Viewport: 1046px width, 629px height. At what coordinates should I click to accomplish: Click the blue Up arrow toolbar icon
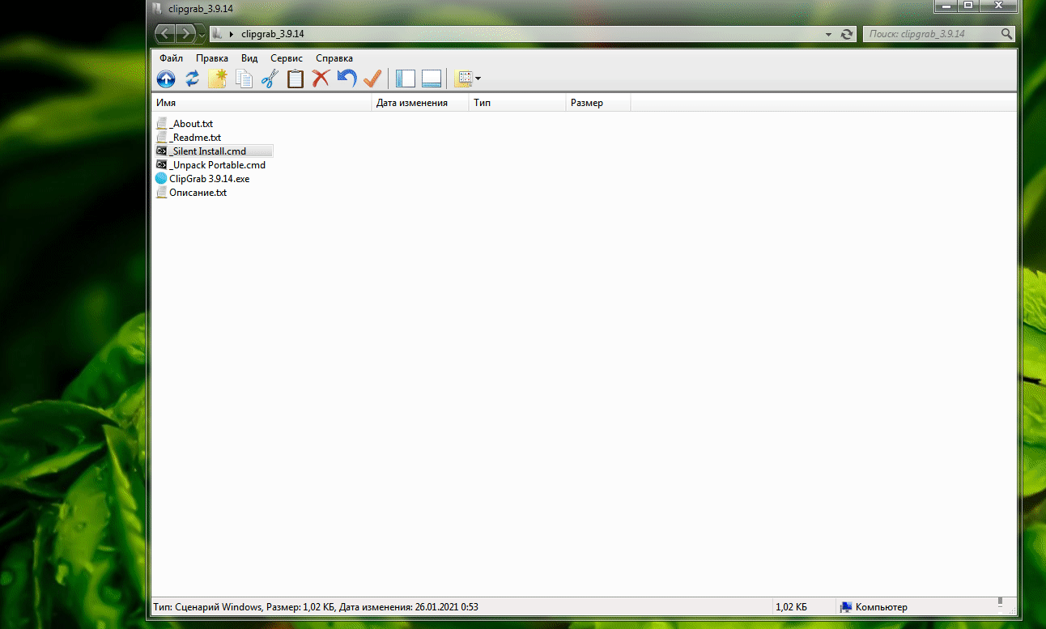pos(165,79)
